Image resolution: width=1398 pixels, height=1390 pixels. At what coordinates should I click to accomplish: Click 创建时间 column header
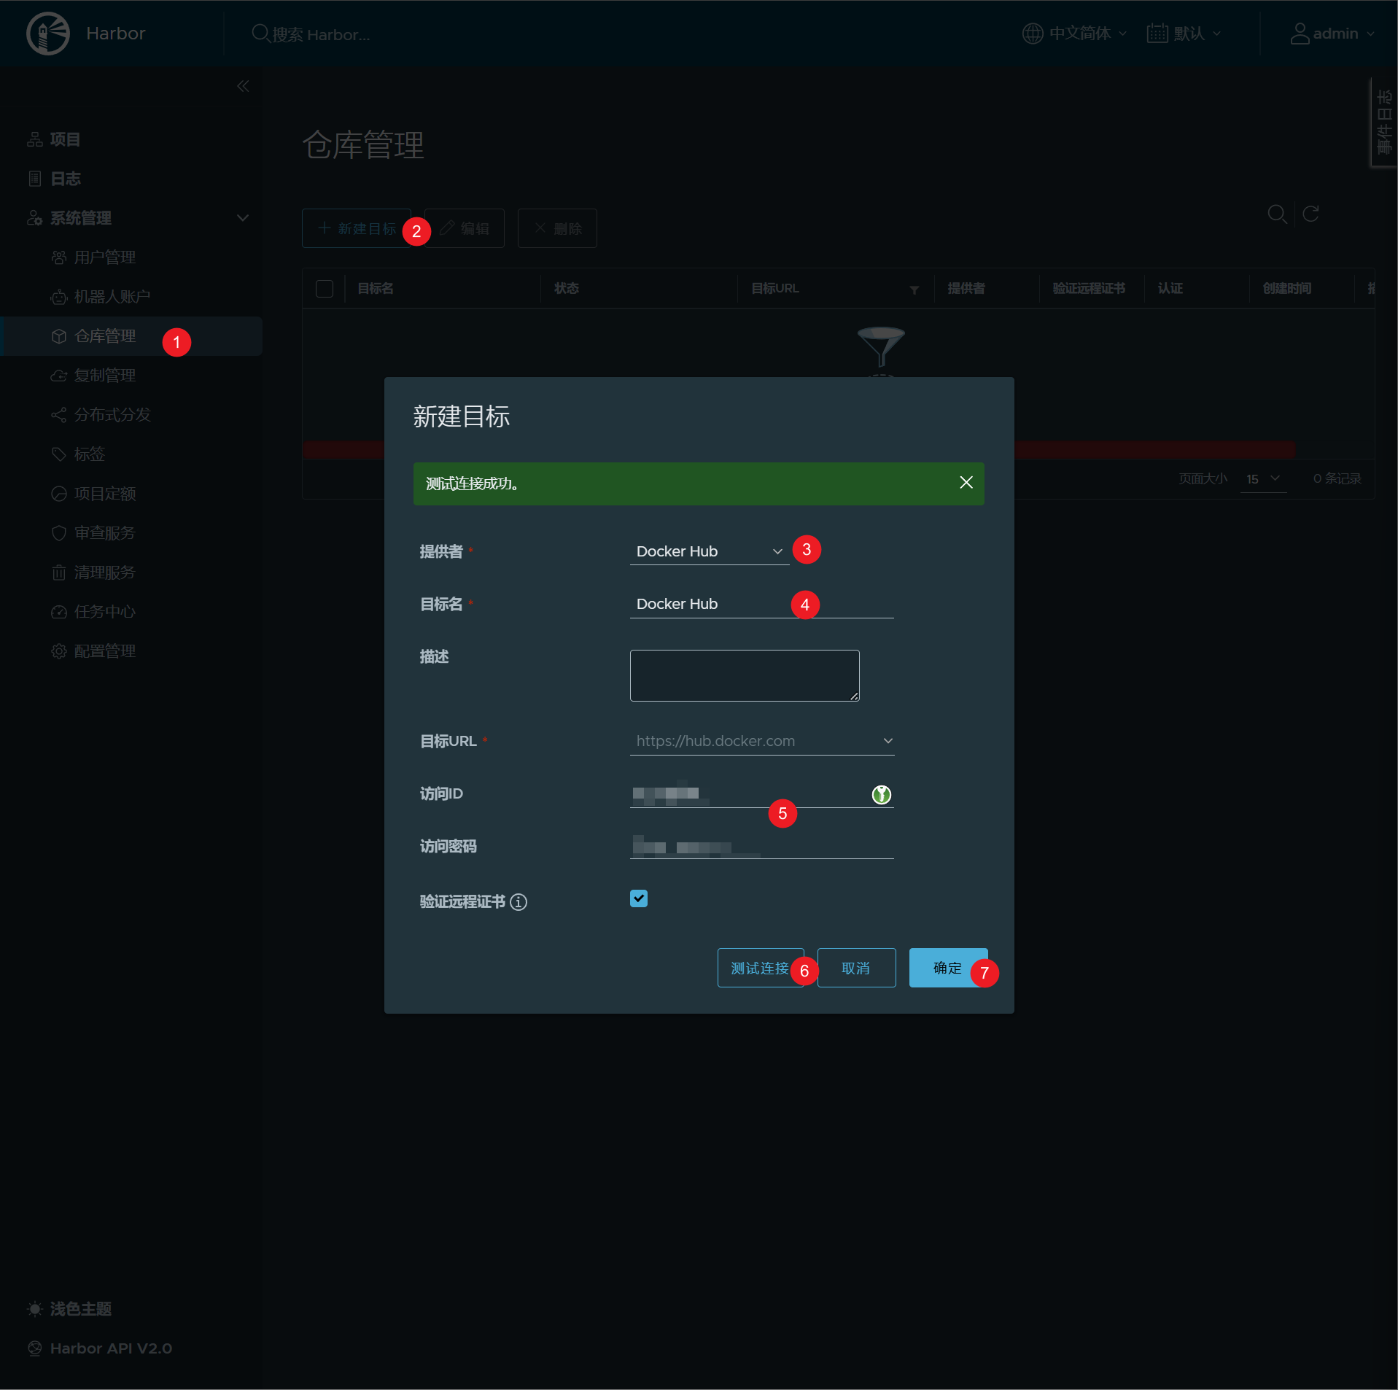pos(1287,289)
